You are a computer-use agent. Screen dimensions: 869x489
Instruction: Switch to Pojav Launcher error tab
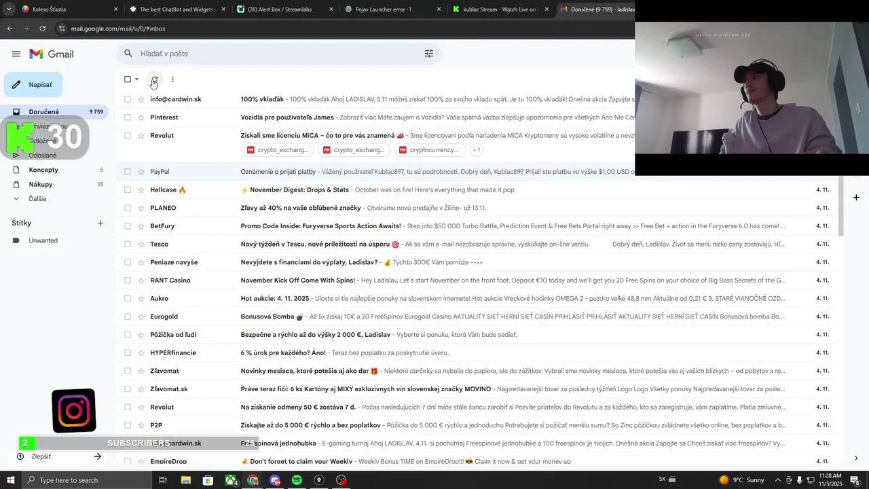point(392,10)
